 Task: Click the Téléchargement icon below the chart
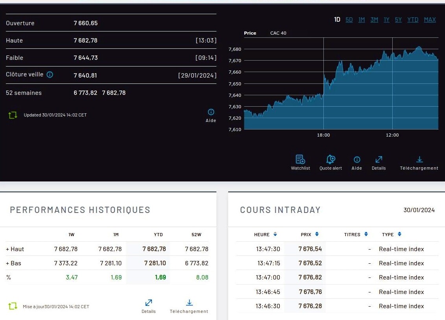tap(419, 159)
